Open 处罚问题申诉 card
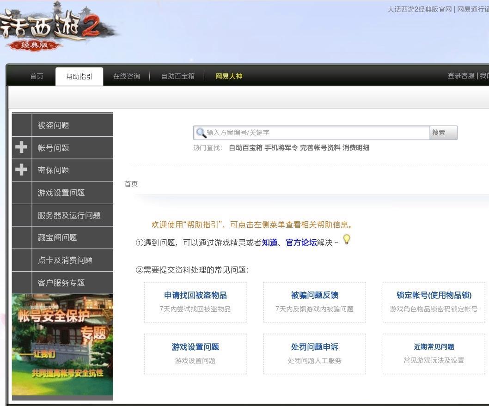The width and height of the screenshot is (489, 406). click(x=314, y=354)
